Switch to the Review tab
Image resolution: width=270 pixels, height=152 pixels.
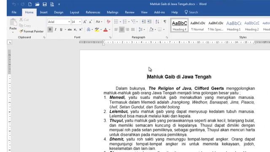[x=130, y=12]
